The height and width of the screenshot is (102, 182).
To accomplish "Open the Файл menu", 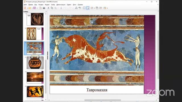I will tap(25, 5).
